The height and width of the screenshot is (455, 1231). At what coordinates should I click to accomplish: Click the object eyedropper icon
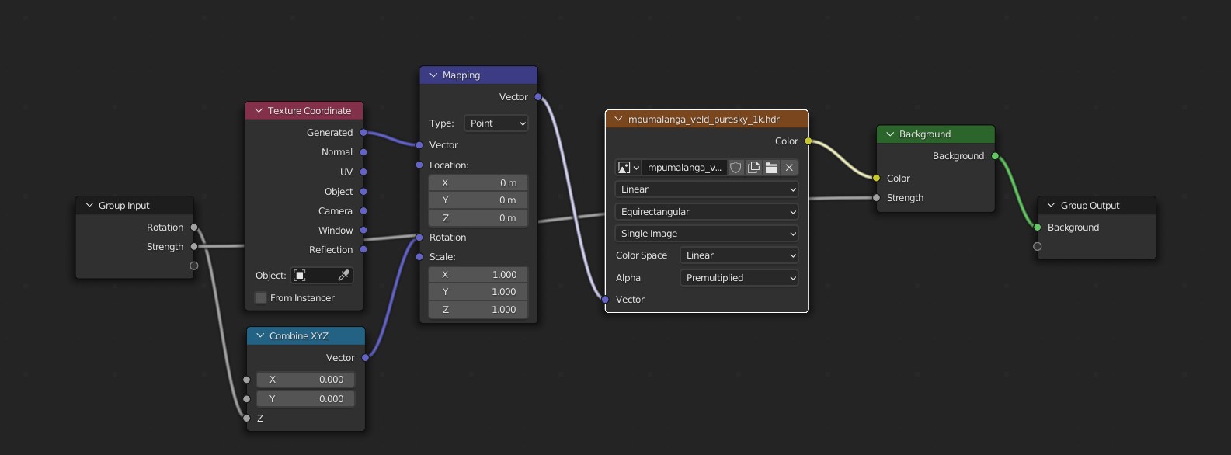pyautogui.click(x=343, y=276)
